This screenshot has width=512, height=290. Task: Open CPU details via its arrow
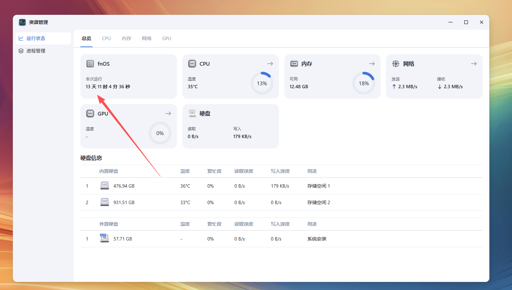(270, 64)
